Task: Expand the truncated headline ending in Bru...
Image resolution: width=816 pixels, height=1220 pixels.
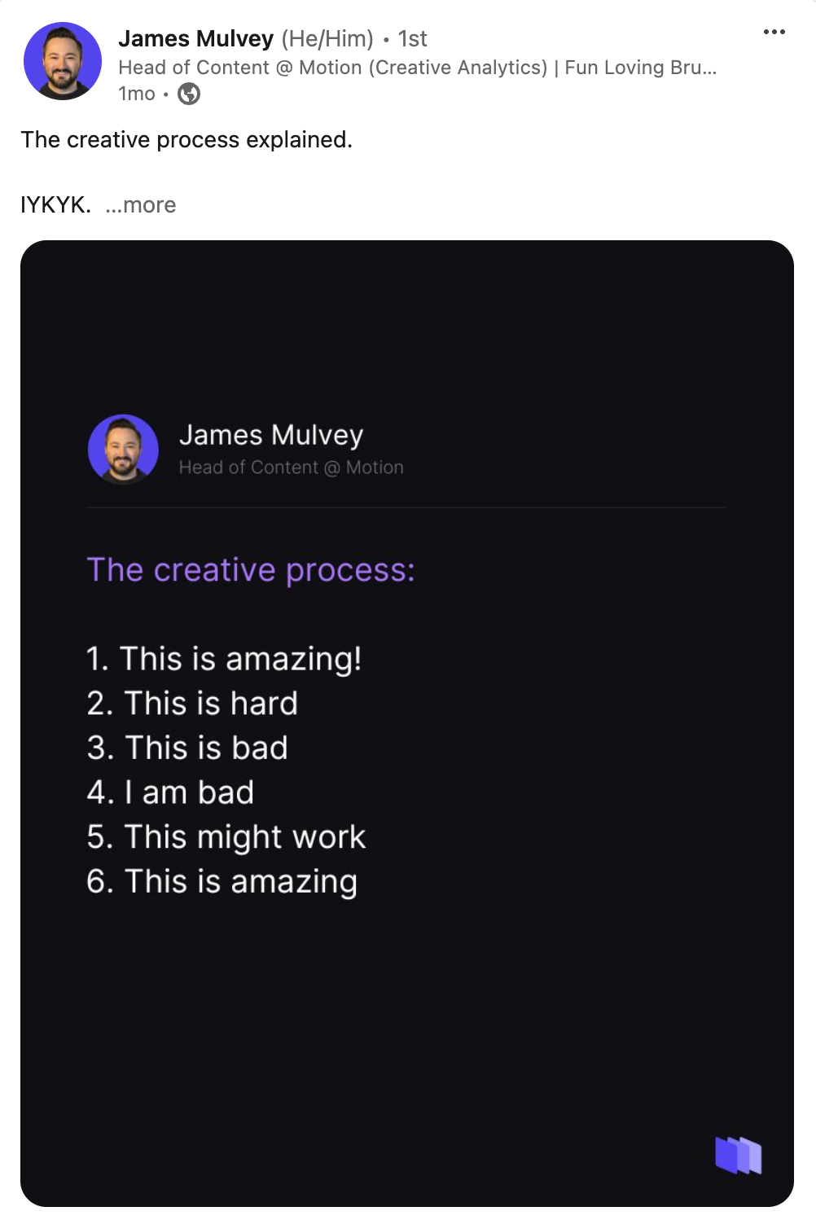Action: click(x=418, y=68)
